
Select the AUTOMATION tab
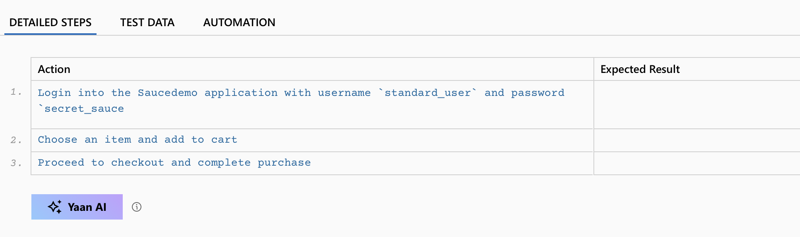pos(239,23)
